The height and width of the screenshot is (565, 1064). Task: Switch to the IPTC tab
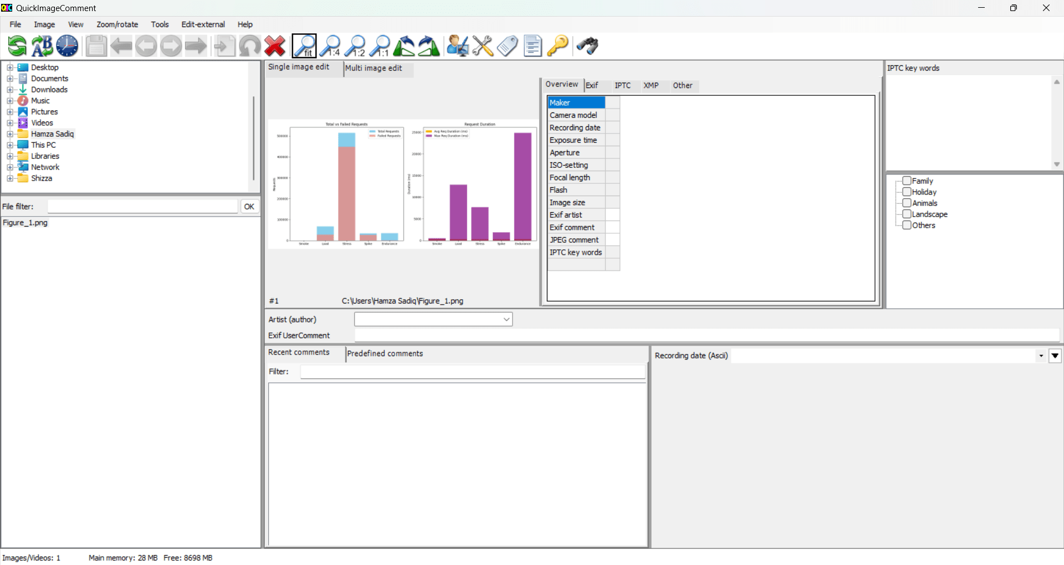pyautogui.click(x=622, y=85)
